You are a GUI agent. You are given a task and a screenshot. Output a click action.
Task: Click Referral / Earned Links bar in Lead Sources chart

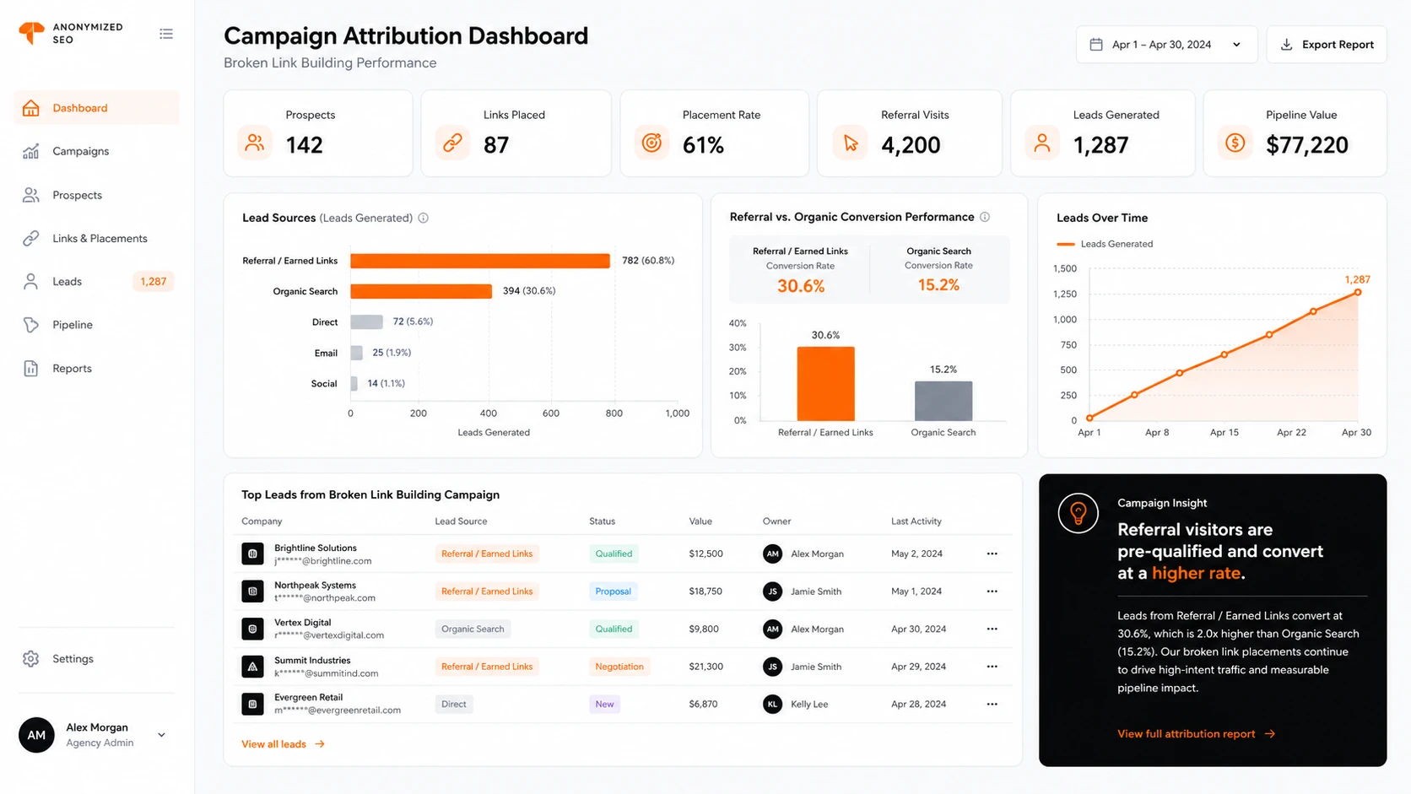point(480,261)
